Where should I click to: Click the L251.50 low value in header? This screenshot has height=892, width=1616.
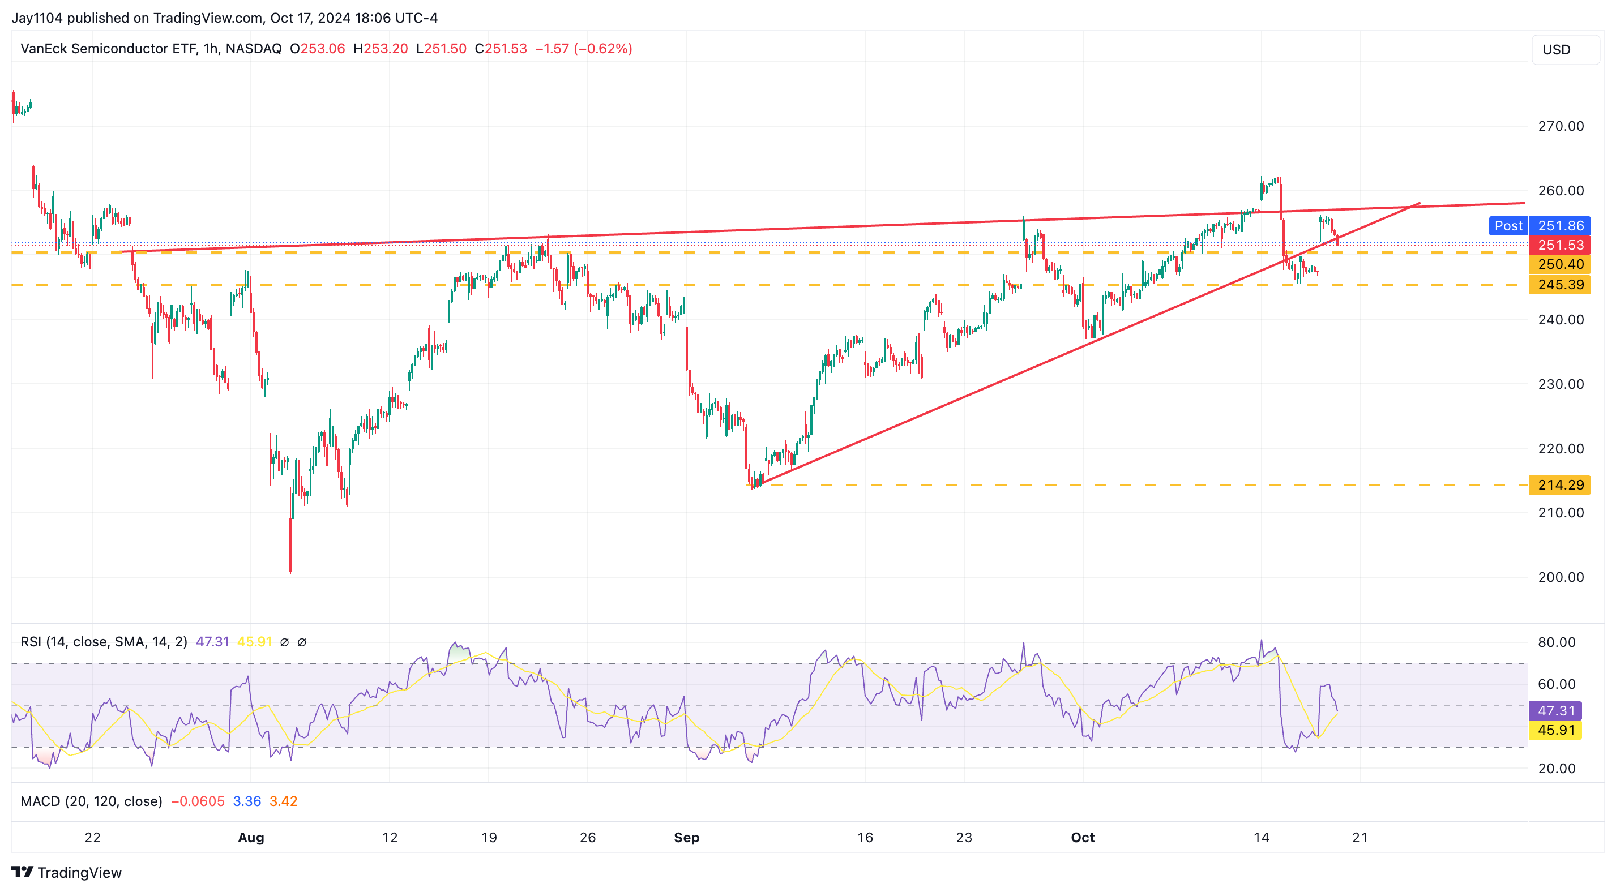441,48
